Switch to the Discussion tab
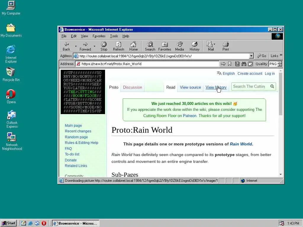This screenshot has height=227, width=303. (132, 87)
